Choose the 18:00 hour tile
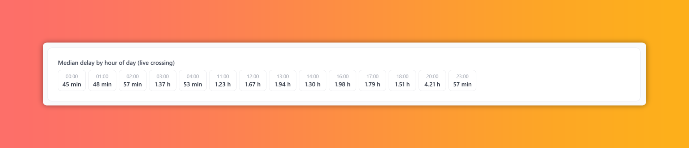689x148 pixels. 402,80
